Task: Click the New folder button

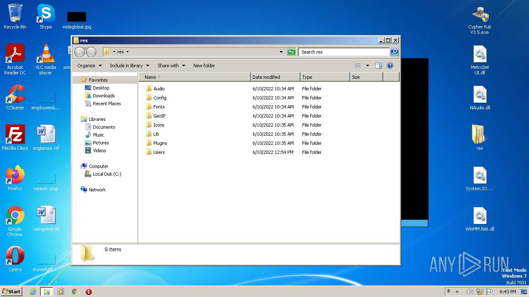Action: 204,66
